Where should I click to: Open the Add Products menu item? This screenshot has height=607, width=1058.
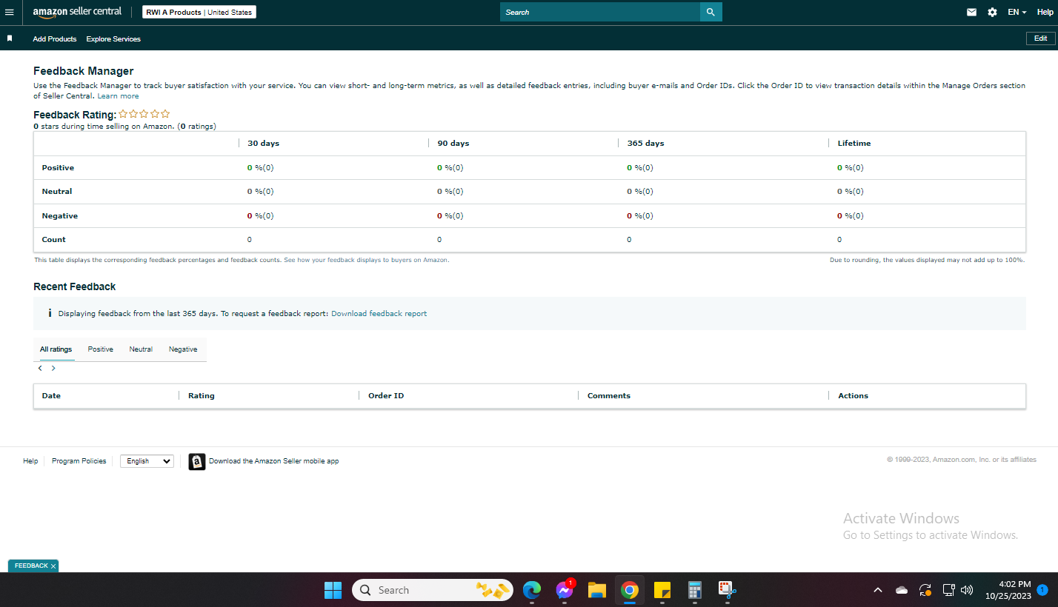[55, 38]
